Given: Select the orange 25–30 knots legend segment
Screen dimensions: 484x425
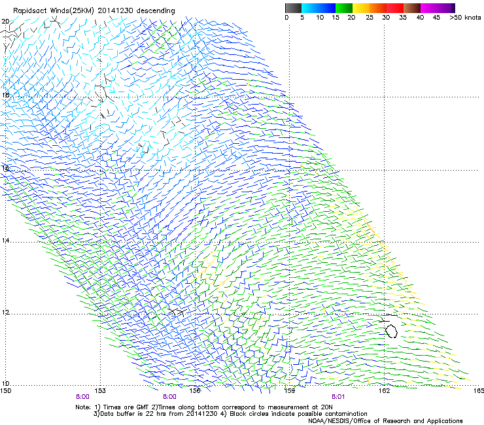Looking at the screenshot, I should tap(378, 8).
